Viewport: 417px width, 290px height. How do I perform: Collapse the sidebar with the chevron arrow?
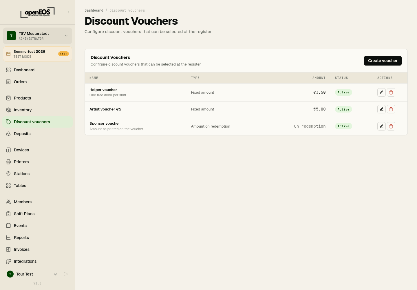pyautogui.click(x=69, y=12)
